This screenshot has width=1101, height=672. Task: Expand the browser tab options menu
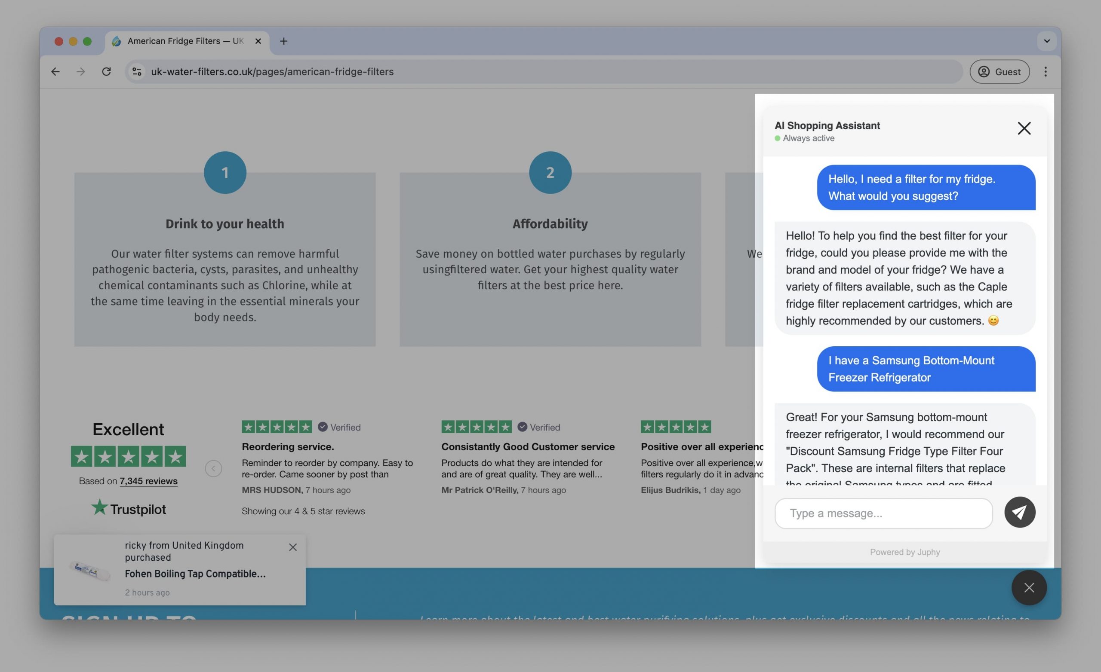(x=1047, y=41)
